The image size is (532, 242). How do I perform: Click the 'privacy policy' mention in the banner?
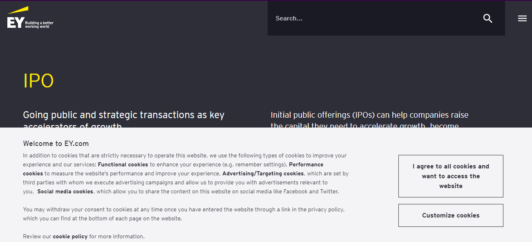326,209
